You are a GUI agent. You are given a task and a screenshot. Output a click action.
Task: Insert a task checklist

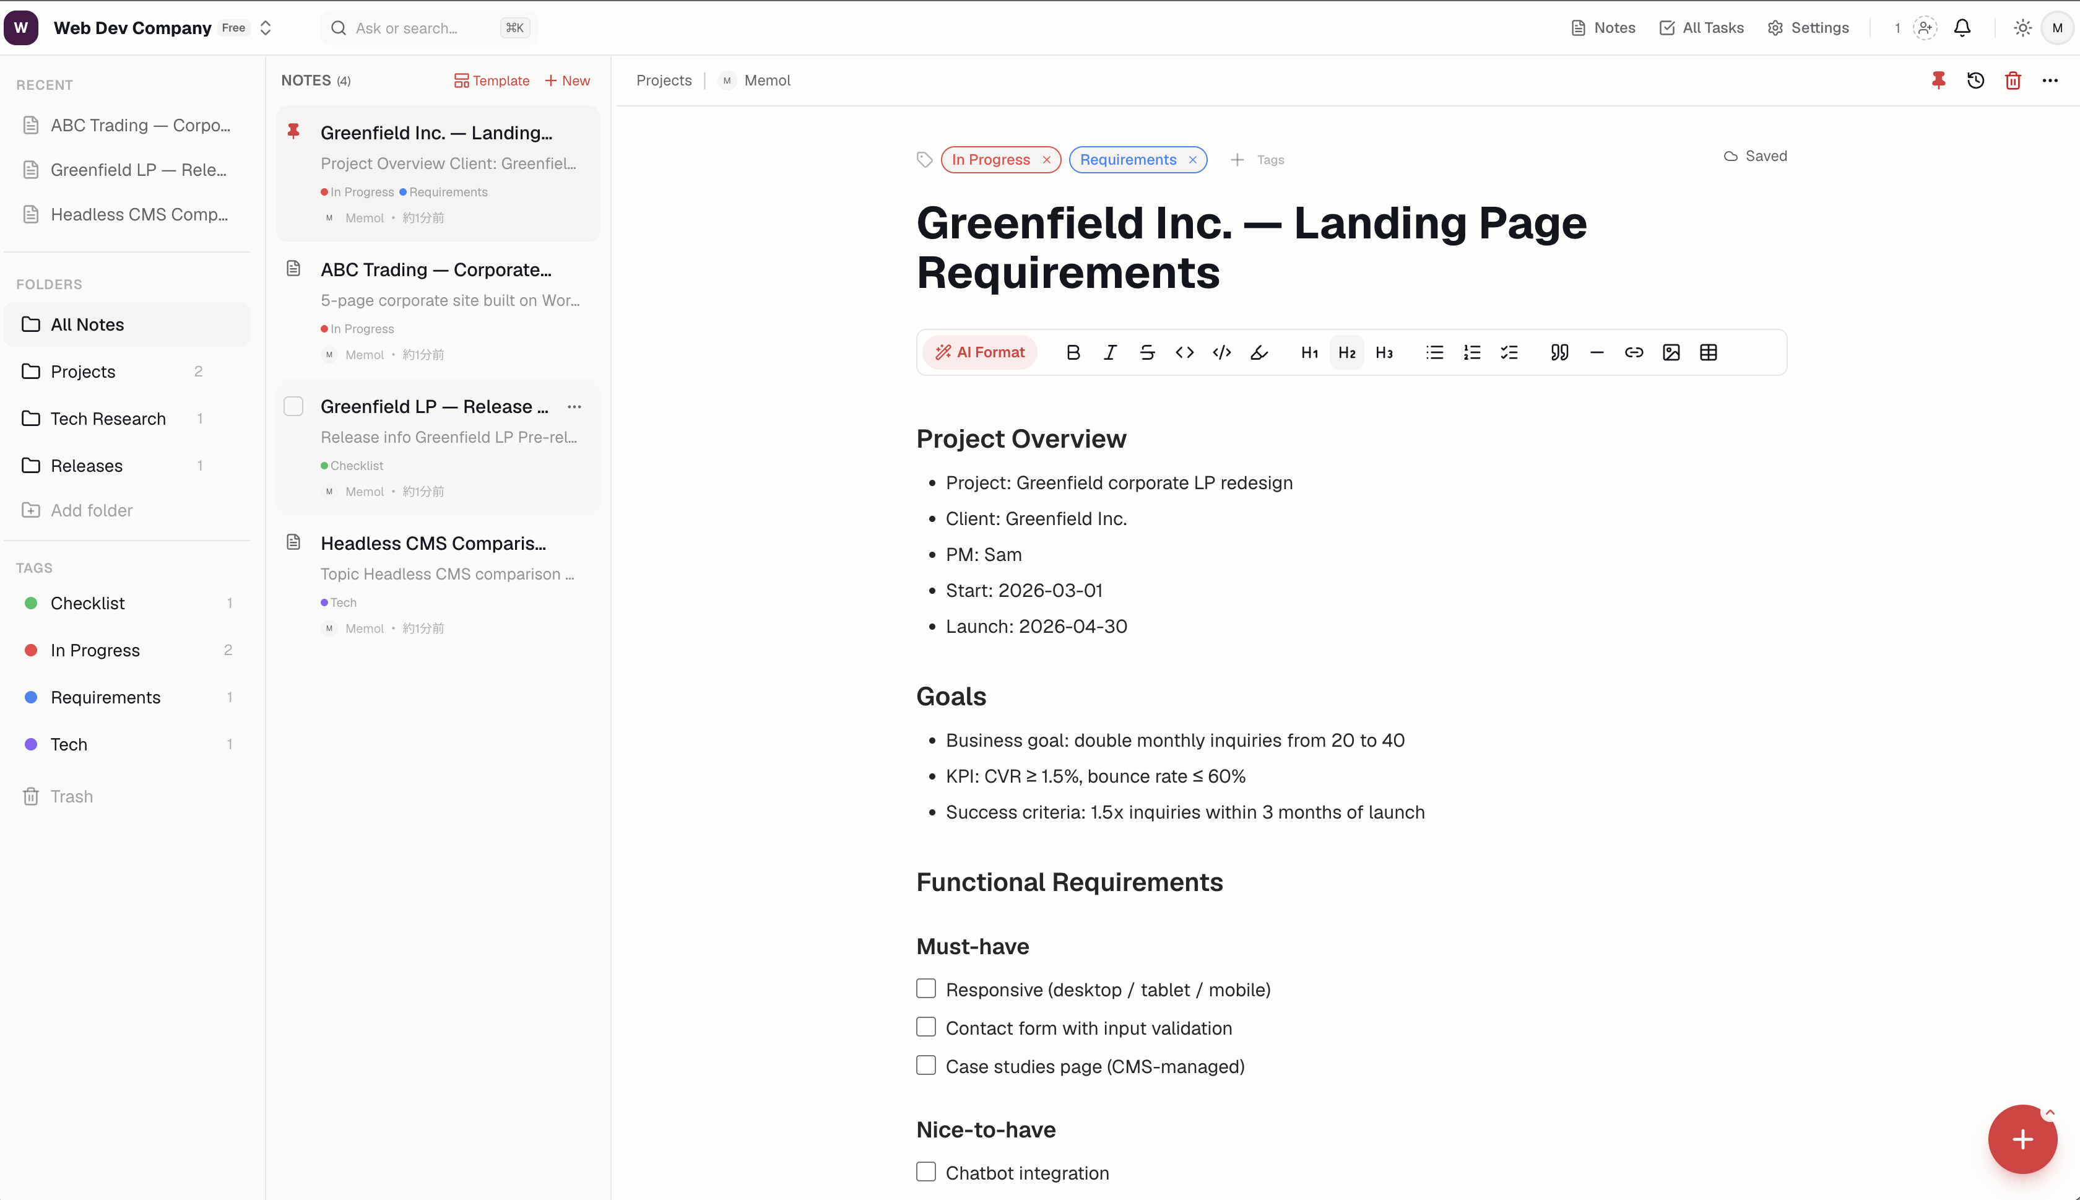coord(1509,353)
